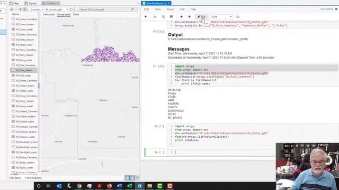The width and height of the screenshot is (339, 190).
Task: Select IN_Owen_Cemetery in the catalog list
Action: (24, 19)
